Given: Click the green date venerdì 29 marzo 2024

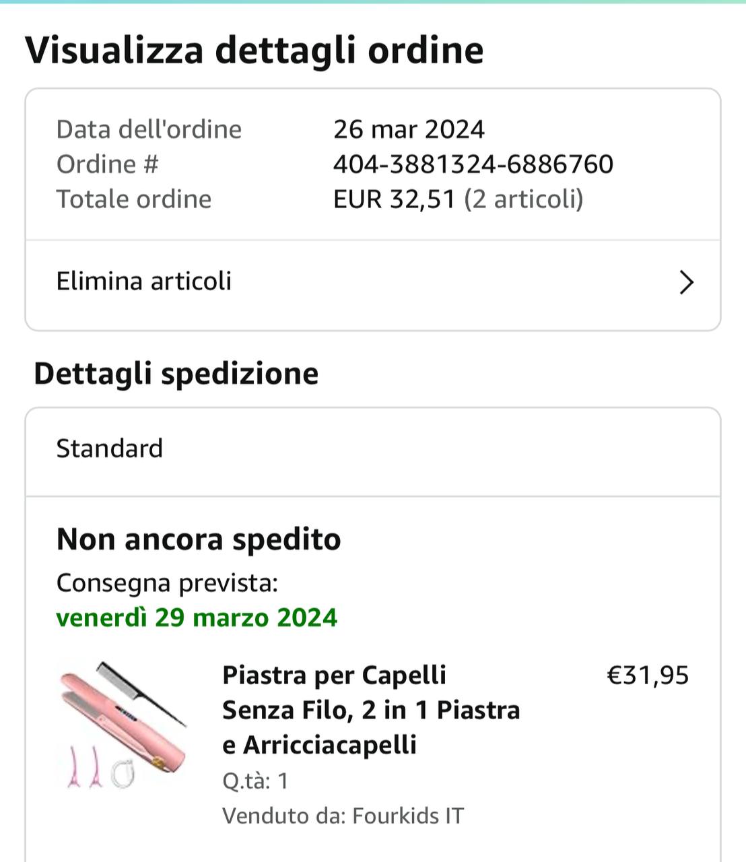Looking at the screenshot, I should pyautogui.click(x=197, y=618).
